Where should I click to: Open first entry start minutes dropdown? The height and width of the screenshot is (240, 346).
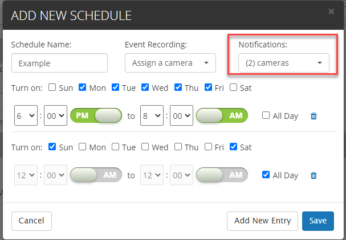point(55,116)
